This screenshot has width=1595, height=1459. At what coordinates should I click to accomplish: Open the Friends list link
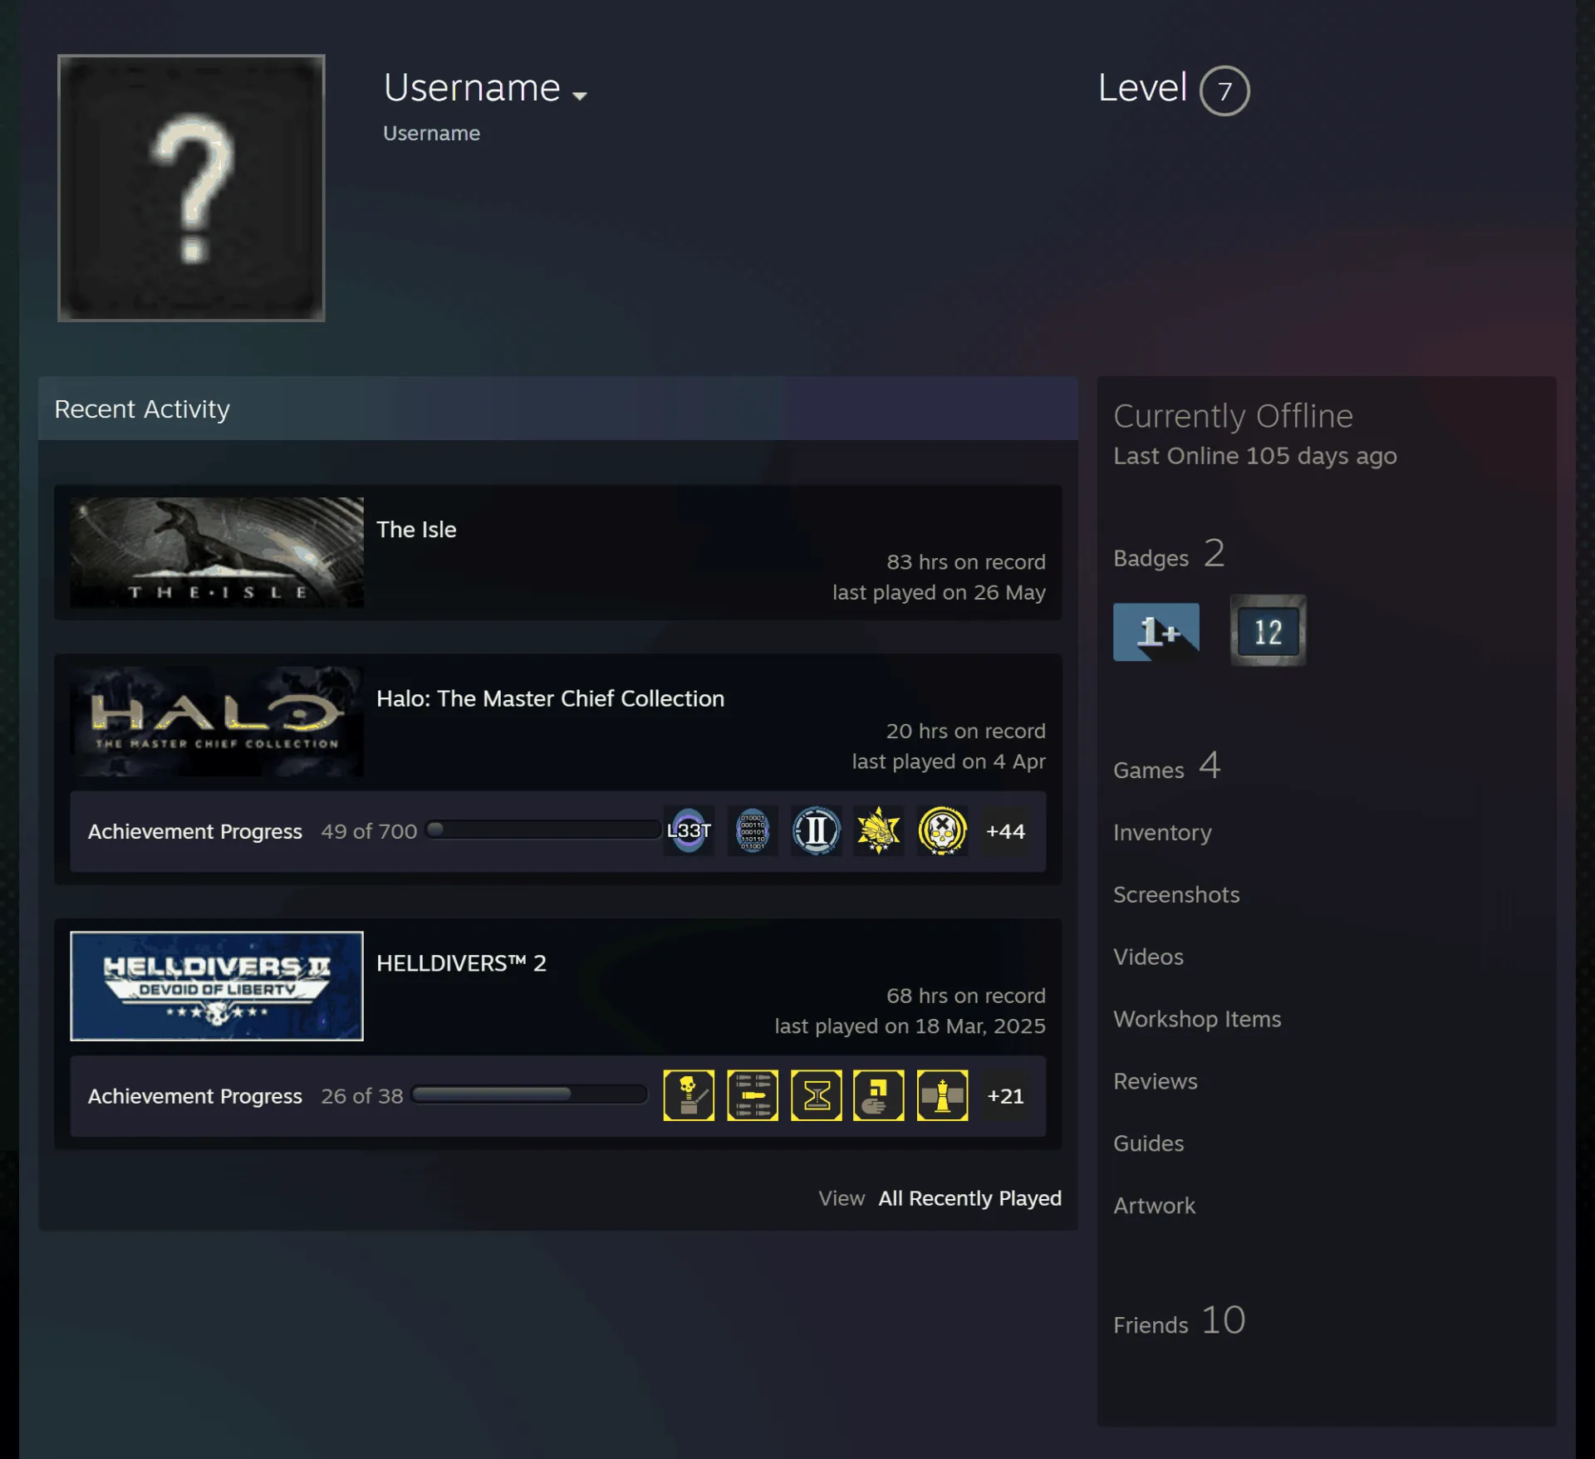[x=1179, y=1320]
